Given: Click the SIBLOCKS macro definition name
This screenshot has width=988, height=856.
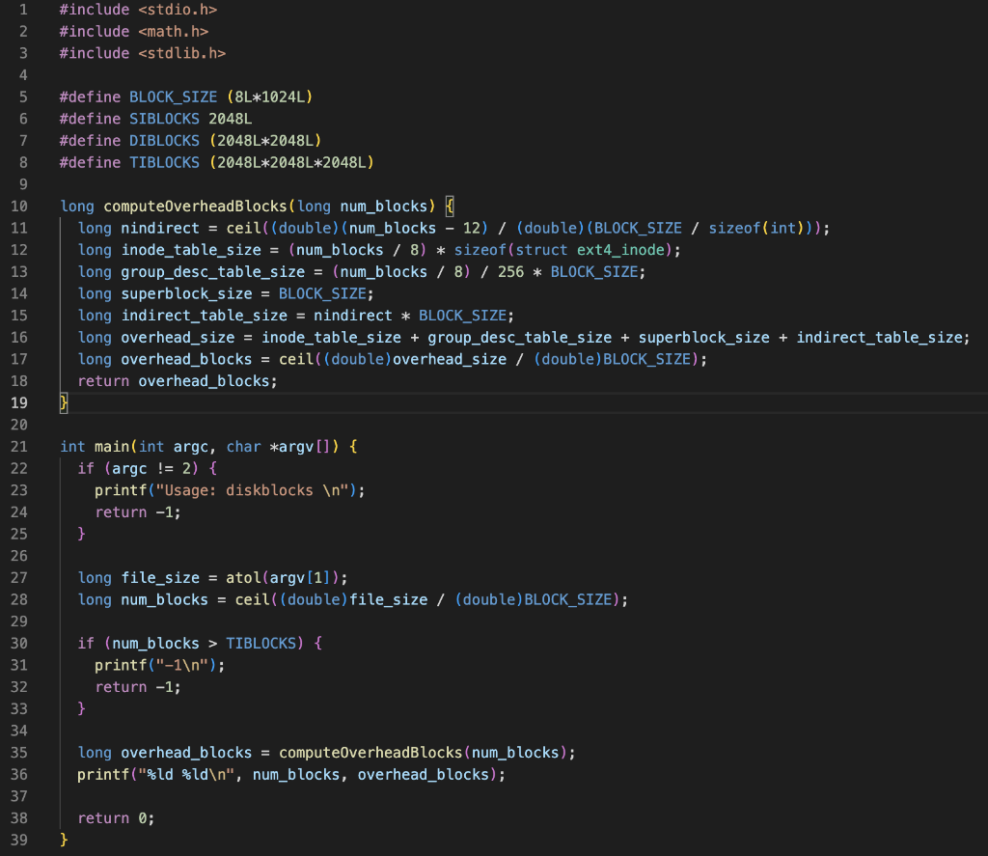Looking at the screenshot, I should (x=164, y=119).
